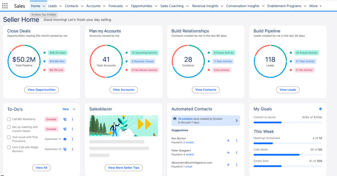The width and height of the screenshot is (337, 176).
Task: Open My Goals settings gear
Action: point(320,109)
